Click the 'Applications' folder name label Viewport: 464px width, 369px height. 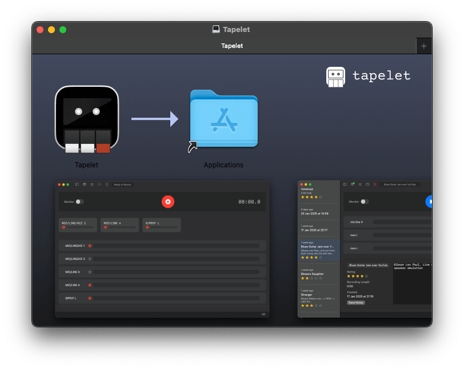click(x=223, y=165)
